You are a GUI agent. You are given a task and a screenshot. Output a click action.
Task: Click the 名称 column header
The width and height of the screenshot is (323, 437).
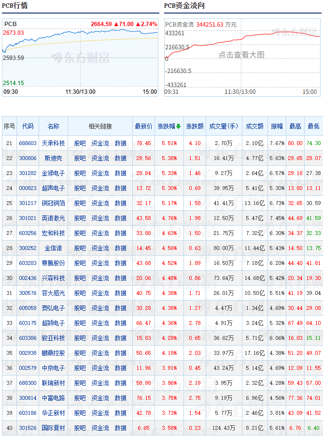pos(53,126)
